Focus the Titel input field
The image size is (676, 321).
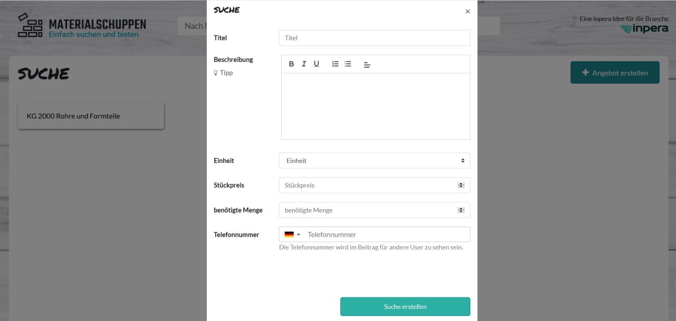(375, 38)
